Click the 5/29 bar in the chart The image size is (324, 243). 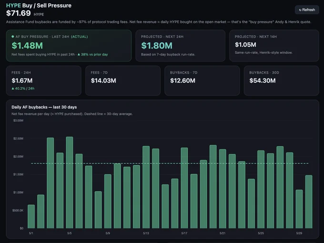(x=299, y=209)
